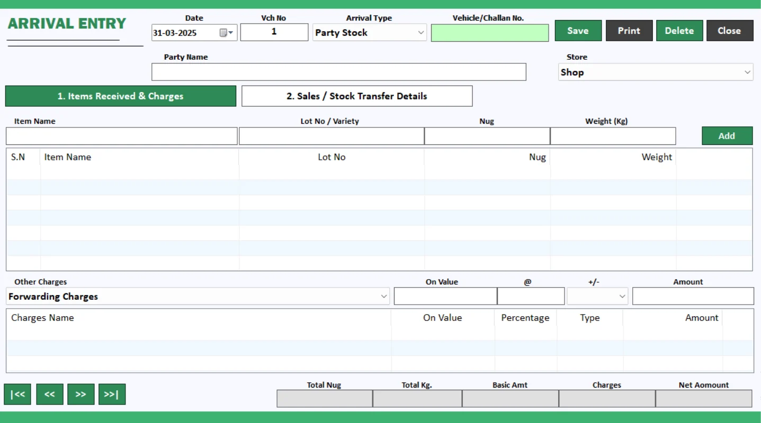Click the Lot No column header in items grid
Viewport: 761px width, 423px height.
[332, 157]
